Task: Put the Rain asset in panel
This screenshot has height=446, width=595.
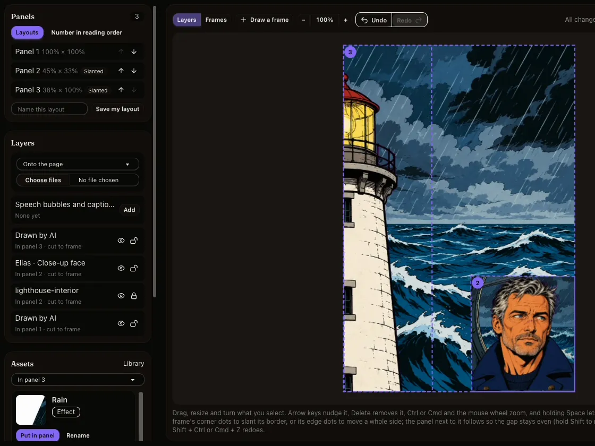Action: 38,435
